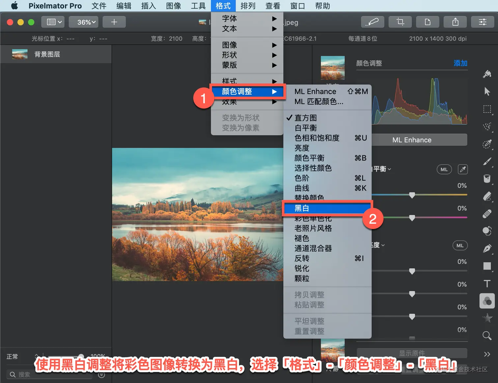Adjust the first slider under 度 section
The width and height of the screenshot is (498, 383).
coord(412,271)
